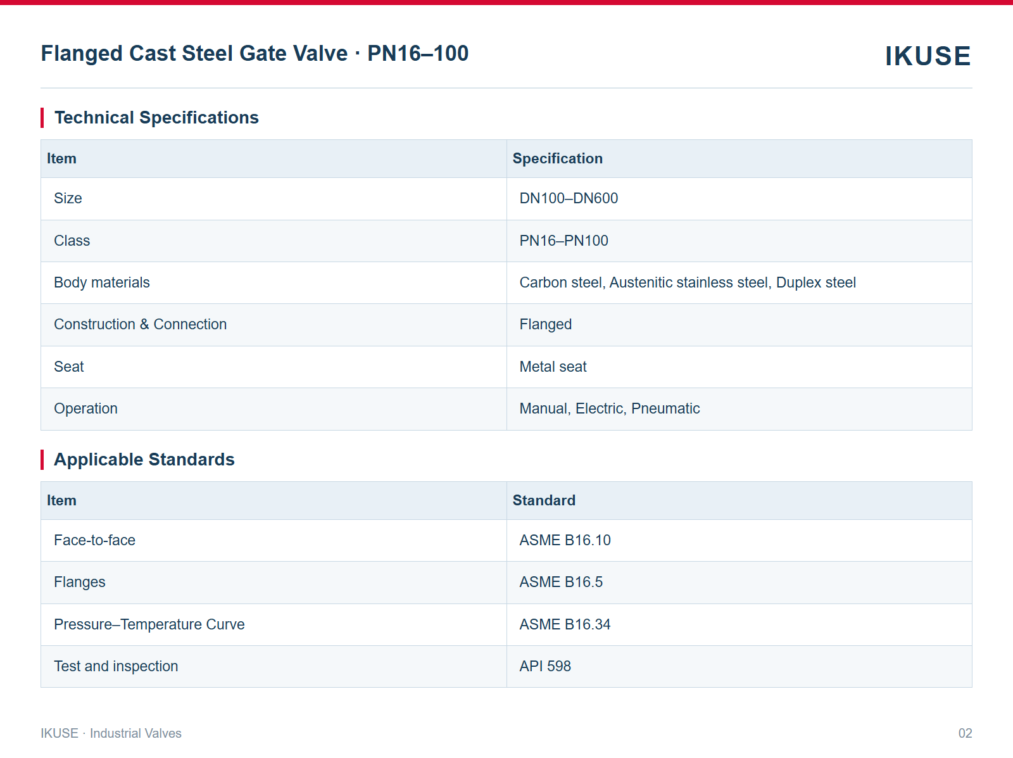Screen dimensions: 1013x758
Task: Select the 'Flanged' specification value
Action: 545,325
